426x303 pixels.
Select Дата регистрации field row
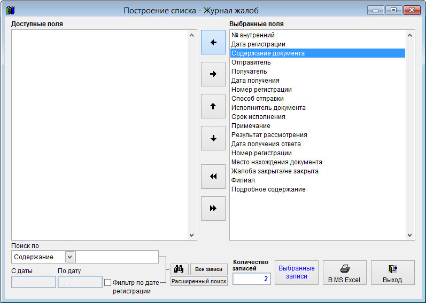(317, 44)
